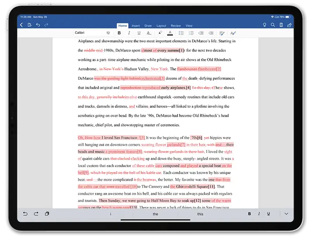Insert the suggested word "the"
The height and width of the screenshot is (240, 311).
(x=155, y=214)
